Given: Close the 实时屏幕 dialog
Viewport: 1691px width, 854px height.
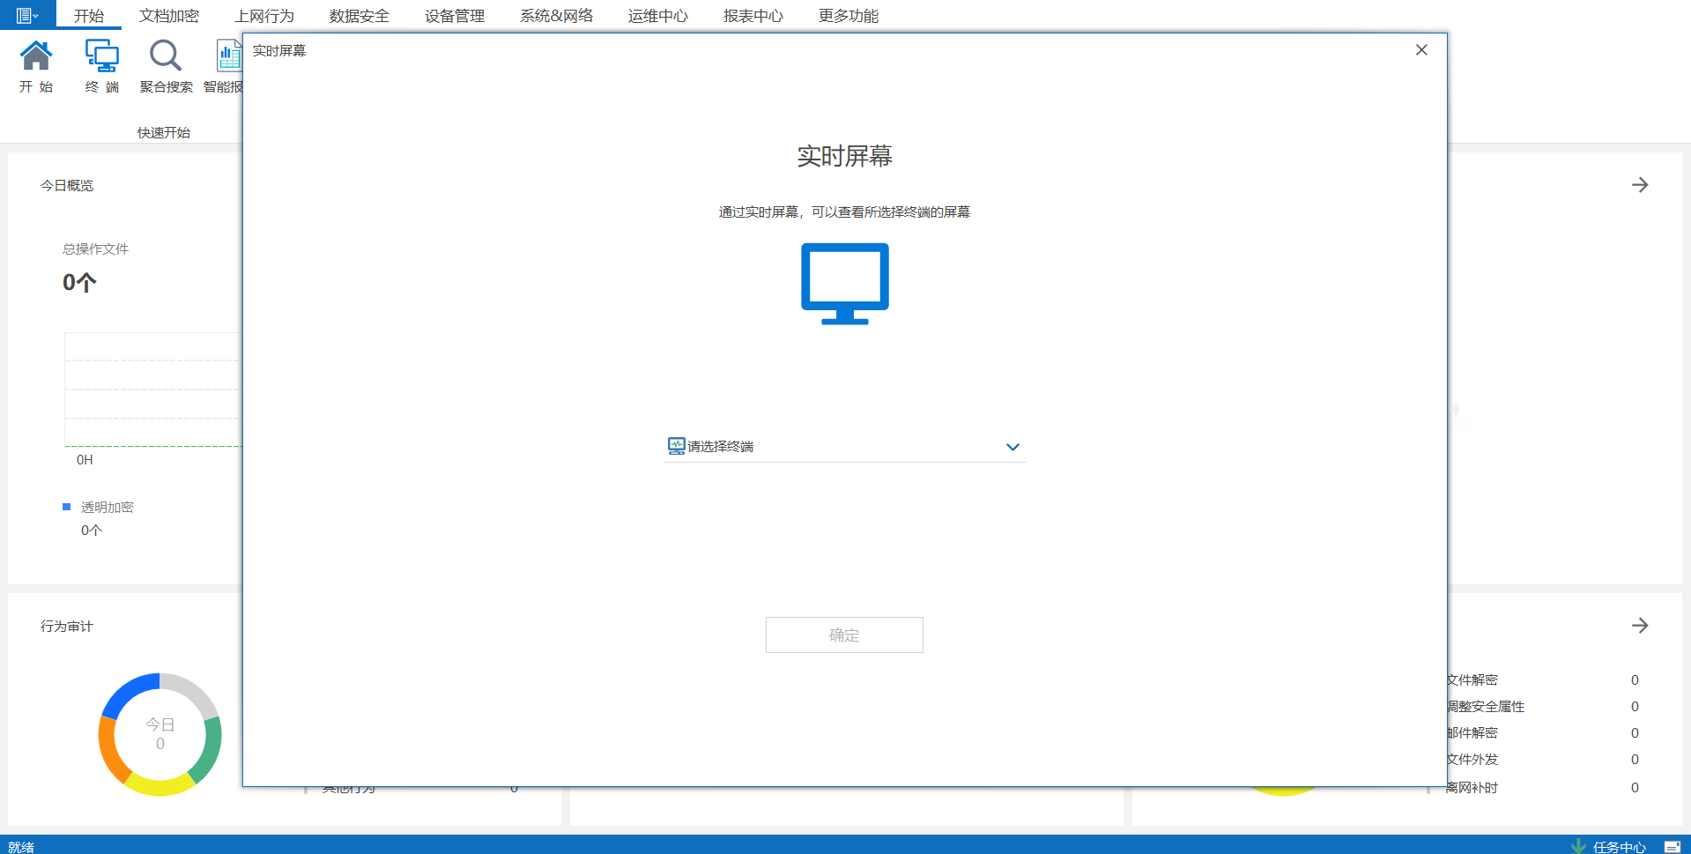Looking at the screenshot, I should (x=1421, y=50).
